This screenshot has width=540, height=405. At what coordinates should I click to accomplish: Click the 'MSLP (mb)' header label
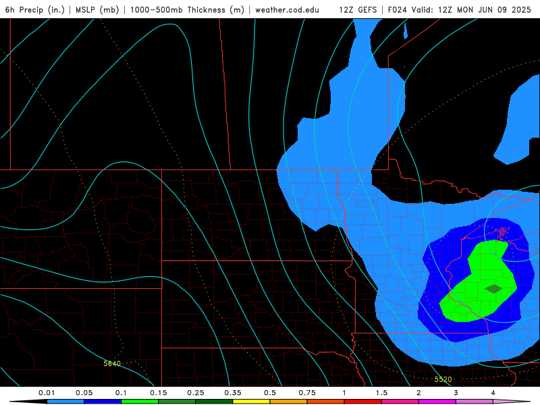[97, 9]
